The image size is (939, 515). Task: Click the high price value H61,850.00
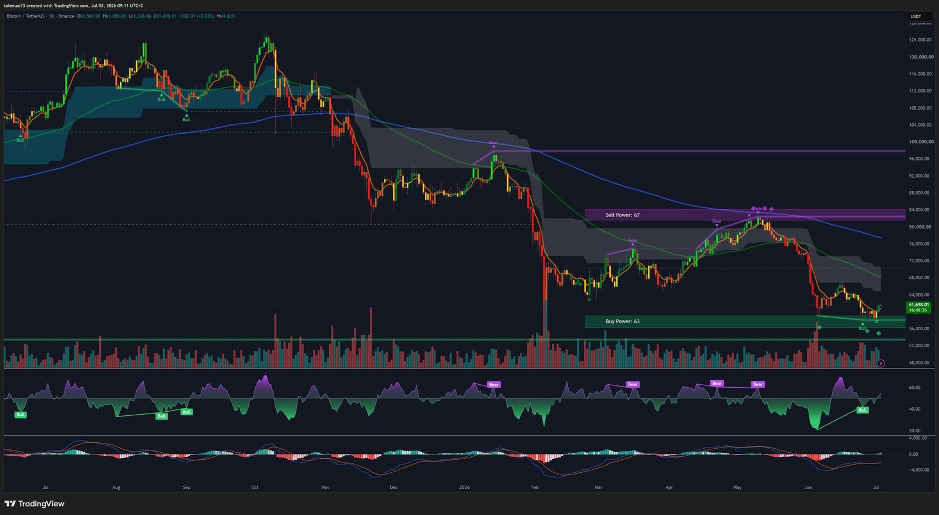[x=114, y=16]
